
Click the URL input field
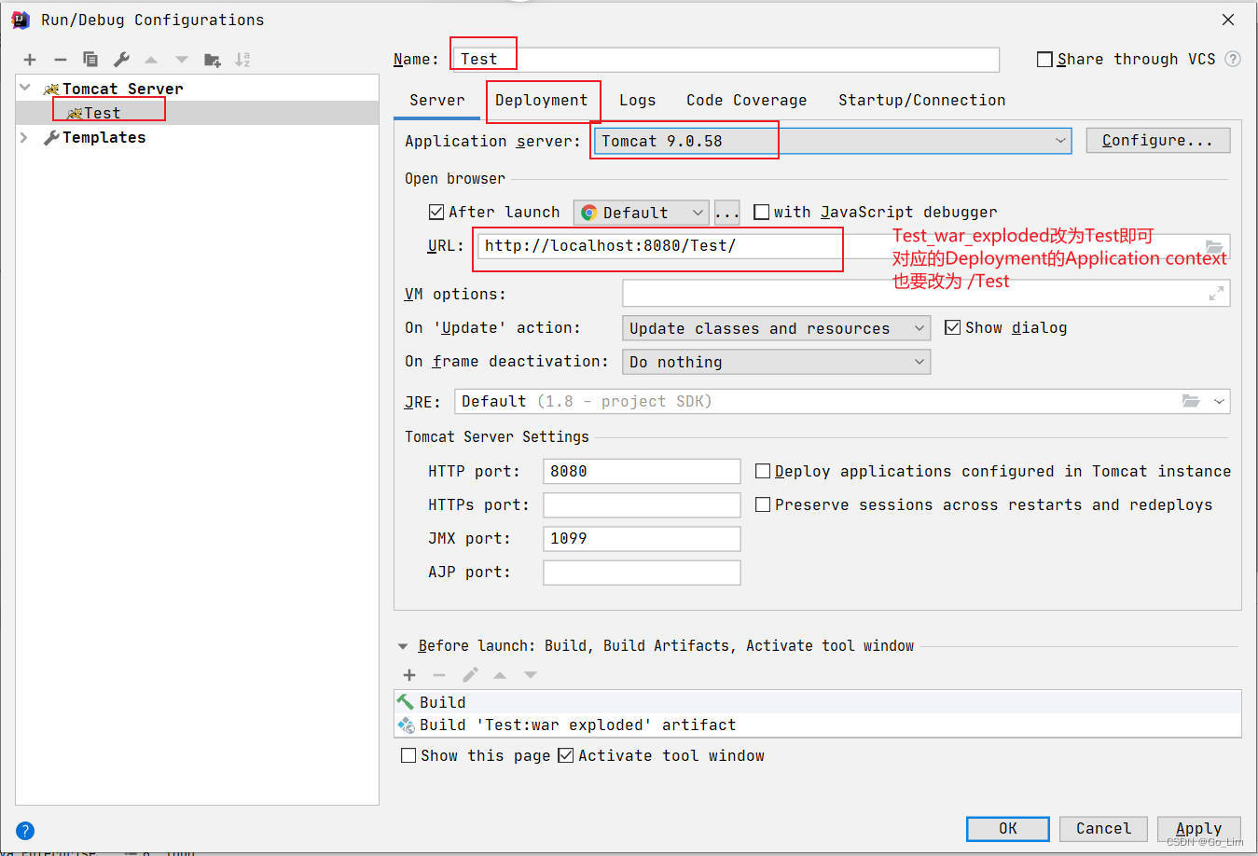pyautogui.click(x=853, y=246)
